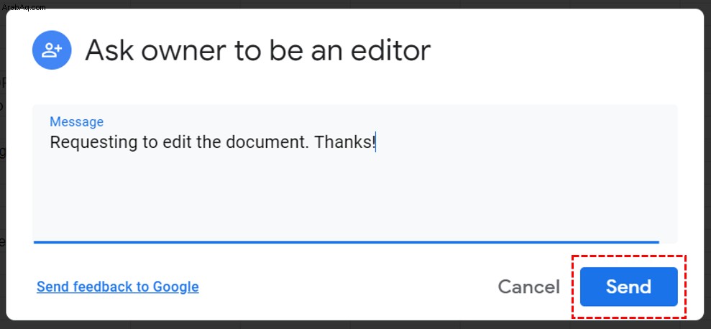Click the blue add-person icon
Image resolution: width=711 pixels, height=329 pixels.
[52, 50]
